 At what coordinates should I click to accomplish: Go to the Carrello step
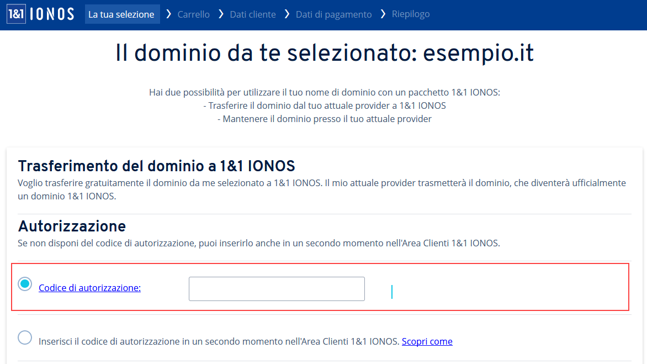click(x=194, y=14)
